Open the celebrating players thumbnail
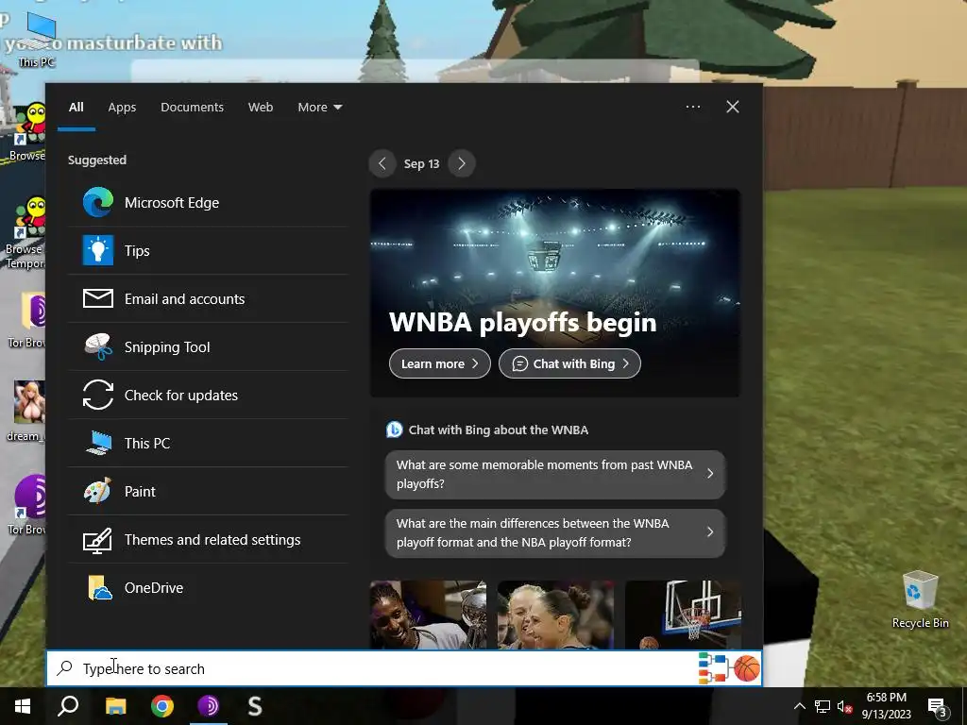 (x=555, y=614)
